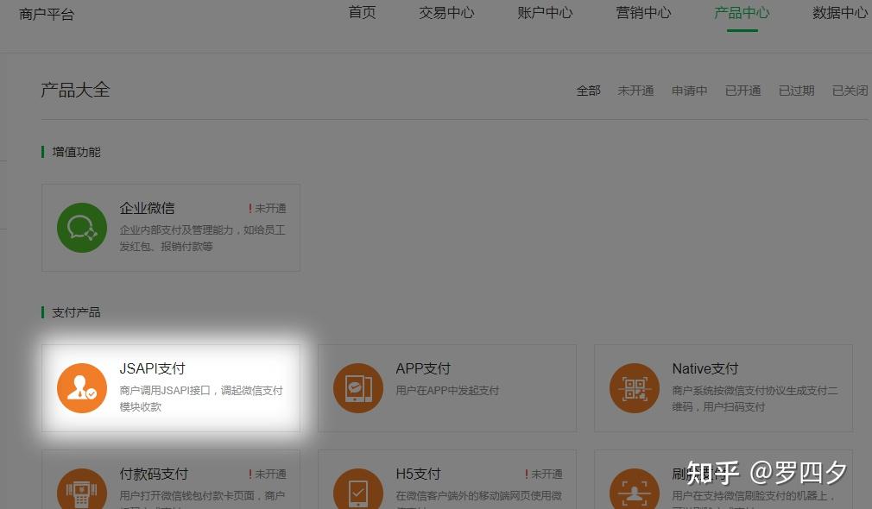
Task: Open the 账户中心 menu item
Action: pyautogui.click(x=545, y=13)
